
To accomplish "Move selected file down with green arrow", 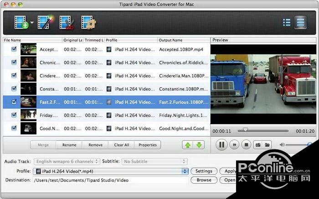I will (199, 145).
